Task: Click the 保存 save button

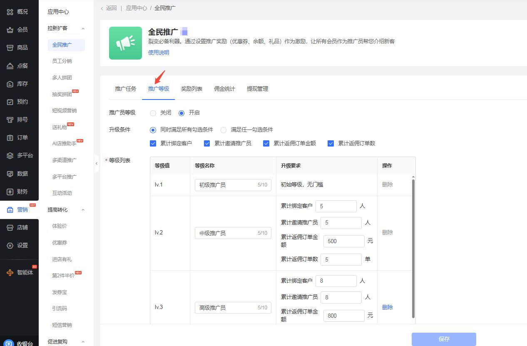Action: coord(444,339)
